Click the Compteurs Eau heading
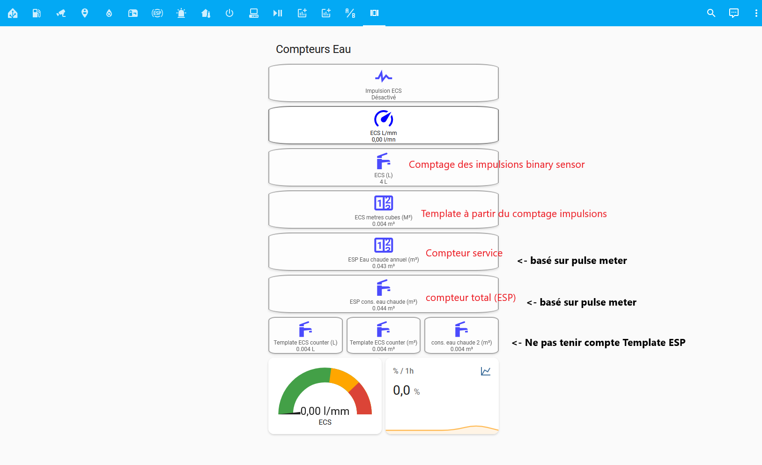Viewport: 762px width, 465px height. pos(313,49)
